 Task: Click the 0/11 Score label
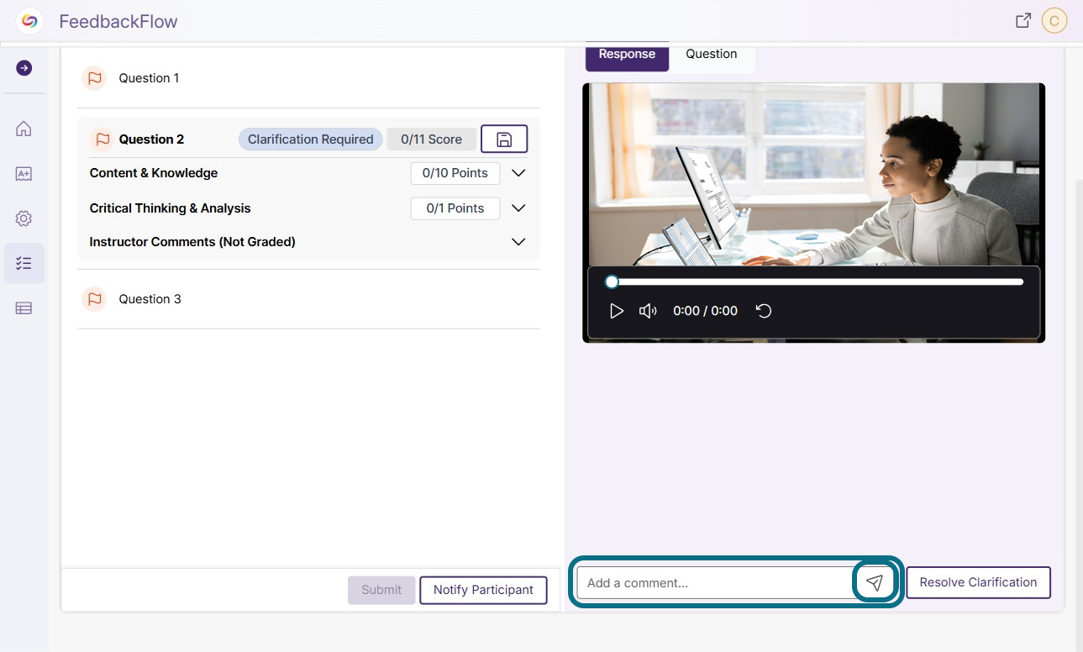(431, 139)
